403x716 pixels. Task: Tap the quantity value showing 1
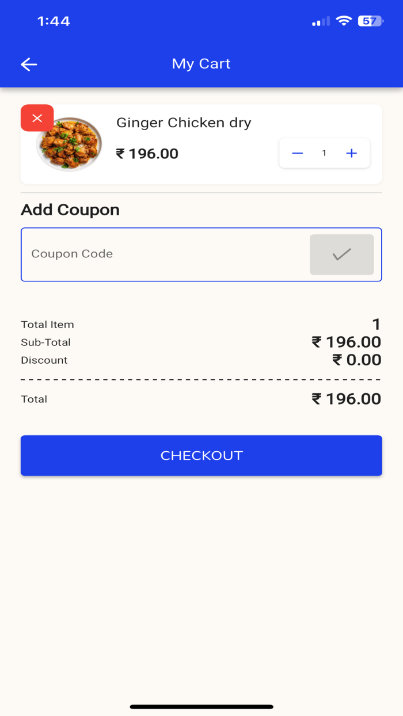[324, 153]
